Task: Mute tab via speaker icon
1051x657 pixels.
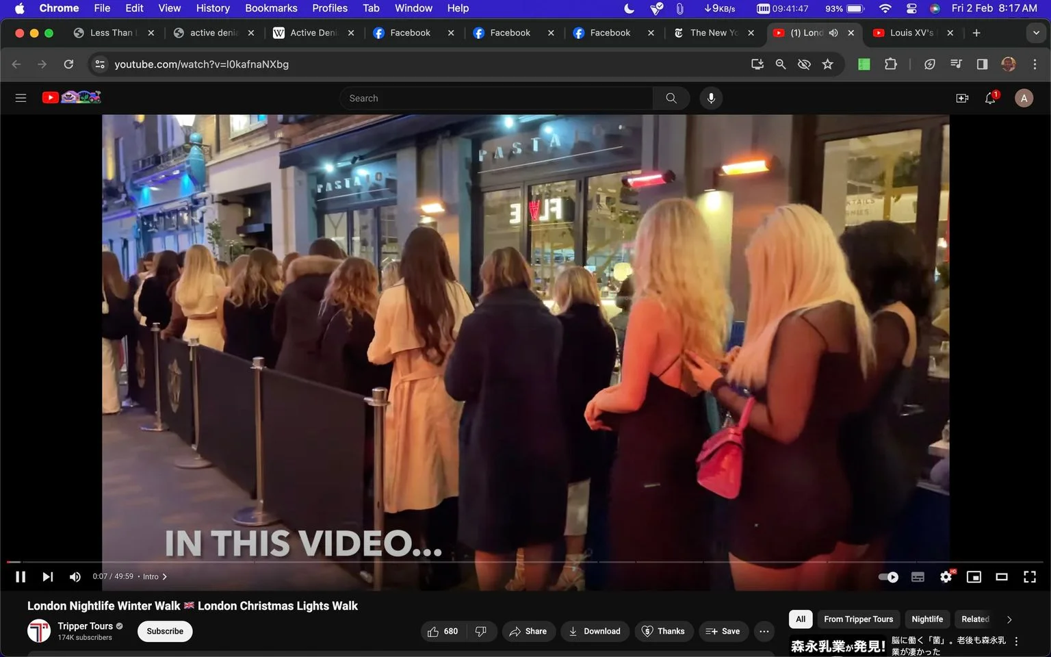Action: click(833, 33)
